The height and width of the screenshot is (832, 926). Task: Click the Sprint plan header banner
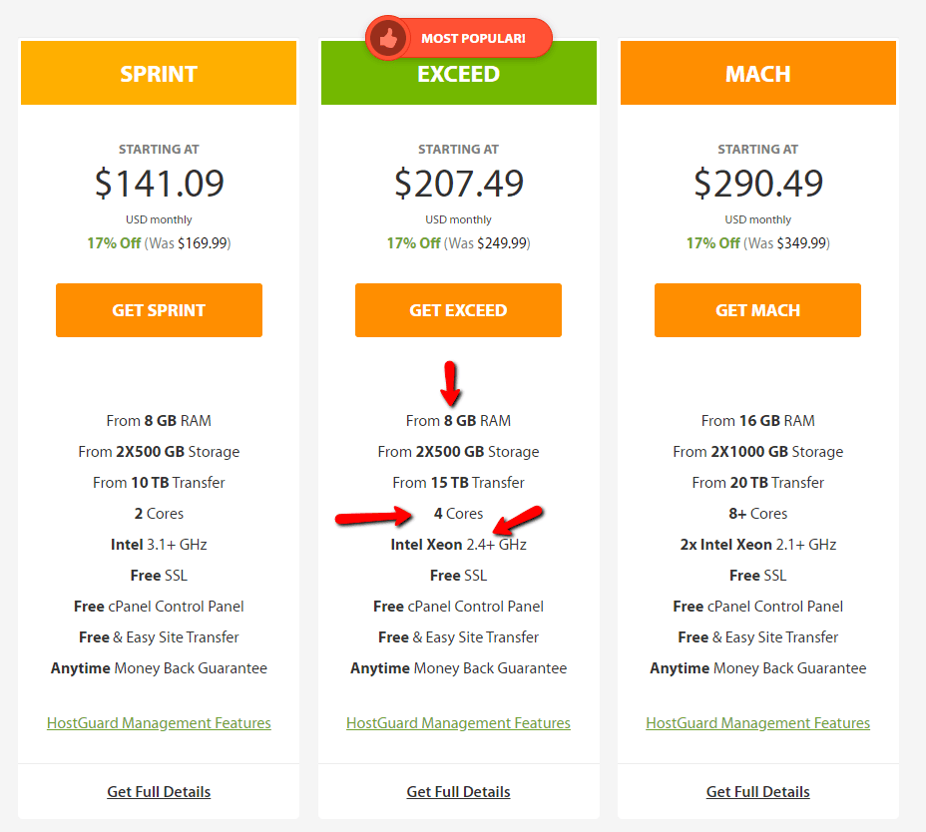pos(159,75)
